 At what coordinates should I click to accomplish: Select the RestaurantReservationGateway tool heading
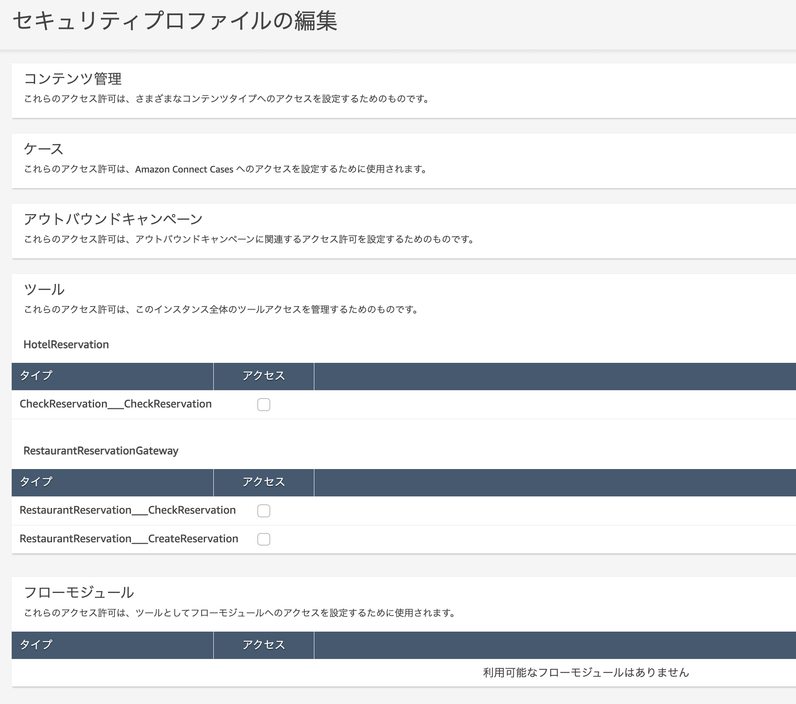pyautogui.click(x=101, y=451)
